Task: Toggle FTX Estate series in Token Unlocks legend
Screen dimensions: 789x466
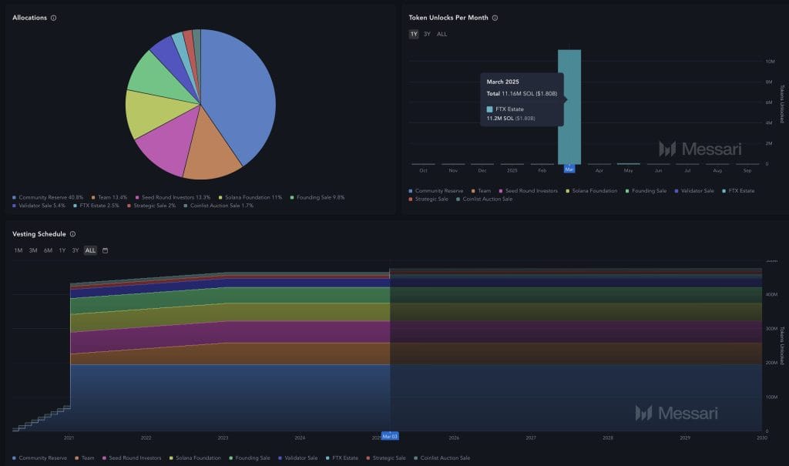Action: [738, 190]
